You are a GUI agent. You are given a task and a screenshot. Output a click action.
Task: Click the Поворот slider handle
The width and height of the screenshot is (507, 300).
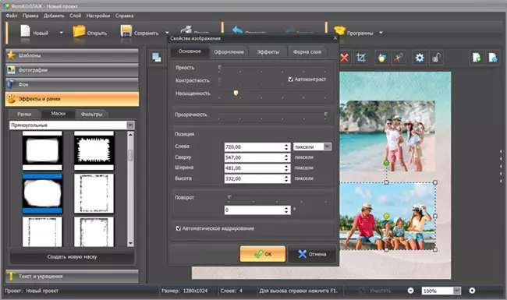pos(229,197)
